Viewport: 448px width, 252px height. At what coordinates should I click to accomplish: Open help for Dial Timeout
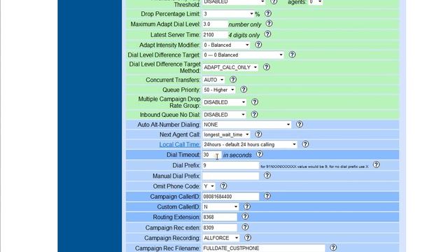coord(260,154)
